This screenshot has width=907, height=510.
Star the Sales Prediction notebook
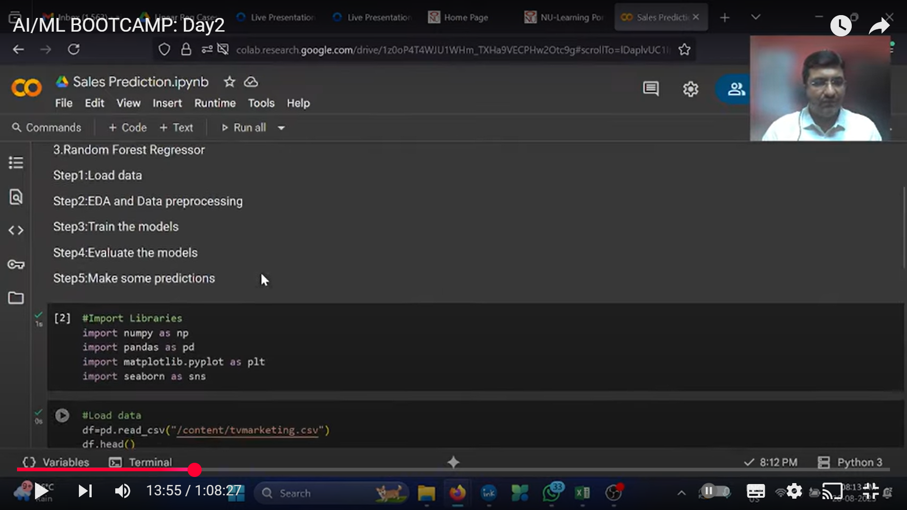(x=229, y=82)
